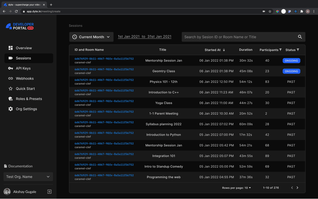Click the search magnifier icon
Screen dimensions: 318x199
coord(300,37)
